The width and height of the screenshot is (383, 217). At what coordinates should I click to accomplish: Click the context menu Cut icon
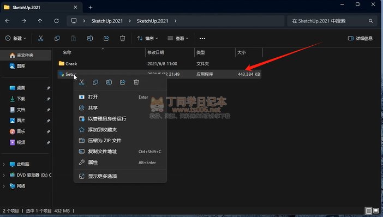click(82, 82)
